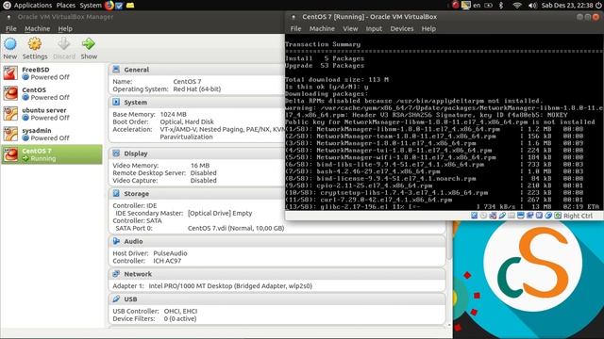604x339 pixels.
Task: Click the Storage section disk icon
Action: [x=116, y=193]
